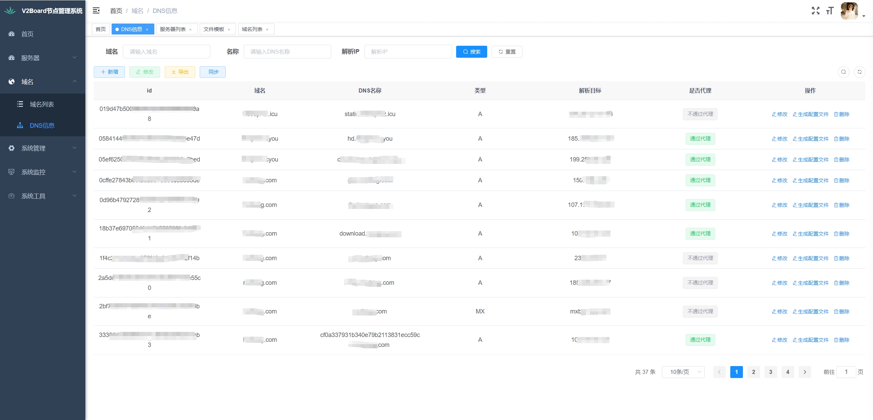The image size is (873, 420).
Task: Click the circular refresh table icon
Action: (859, 72)
